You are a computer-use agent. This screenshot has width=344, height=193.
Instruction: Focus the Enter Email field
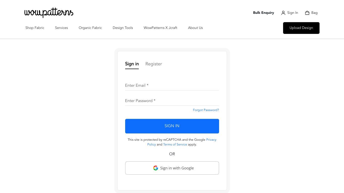[x=172, y=85]
